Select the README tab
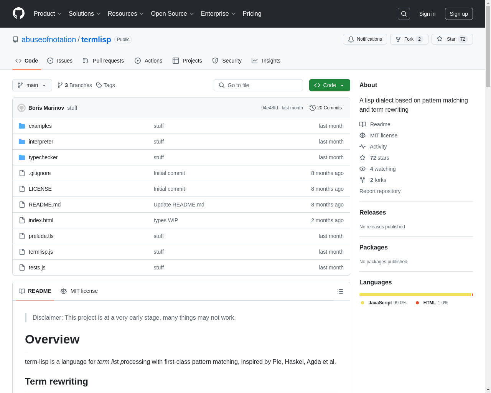 [x=35, y=291]
